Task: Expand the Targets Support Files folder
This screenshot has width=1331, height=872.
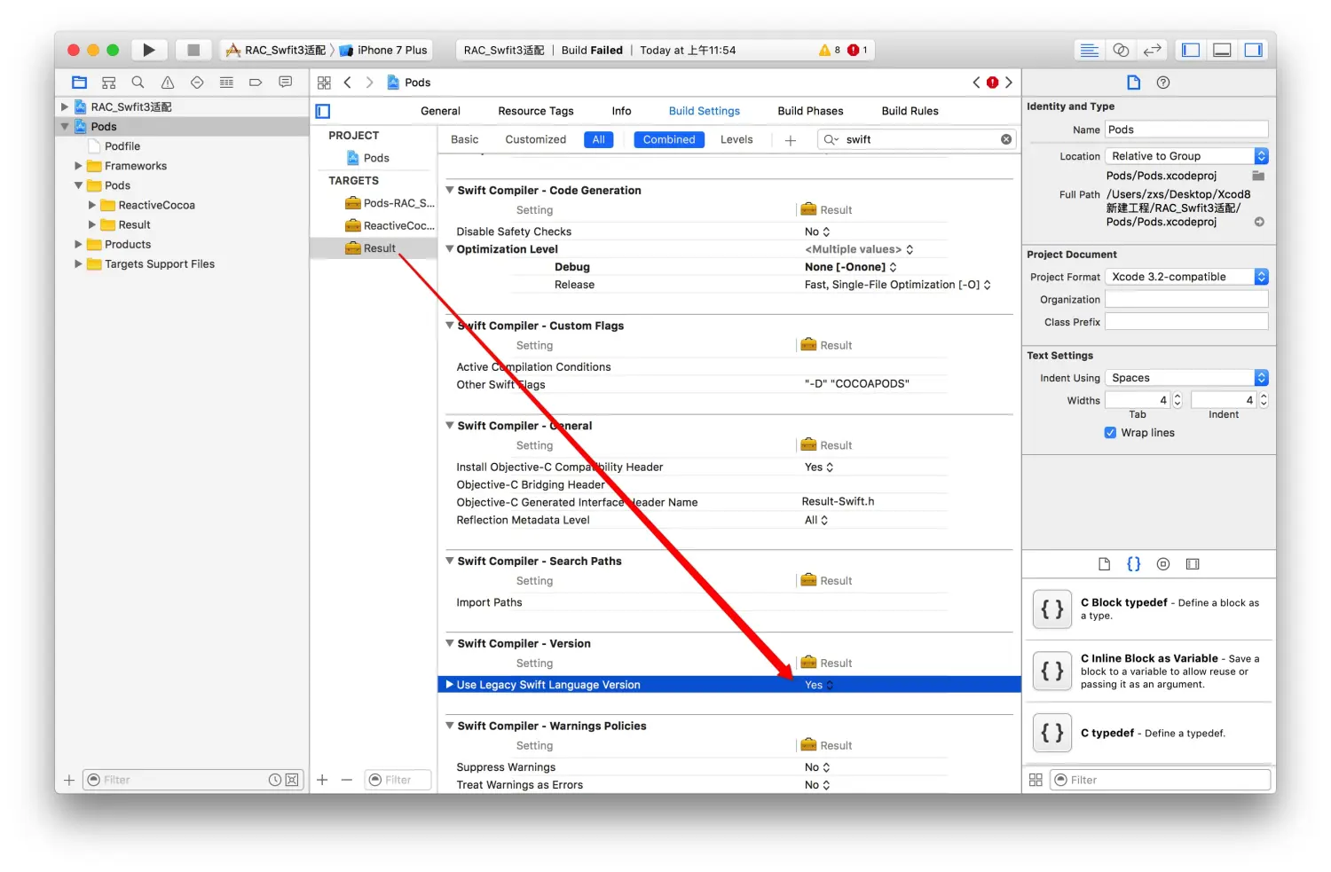Action: click(78, 263)
